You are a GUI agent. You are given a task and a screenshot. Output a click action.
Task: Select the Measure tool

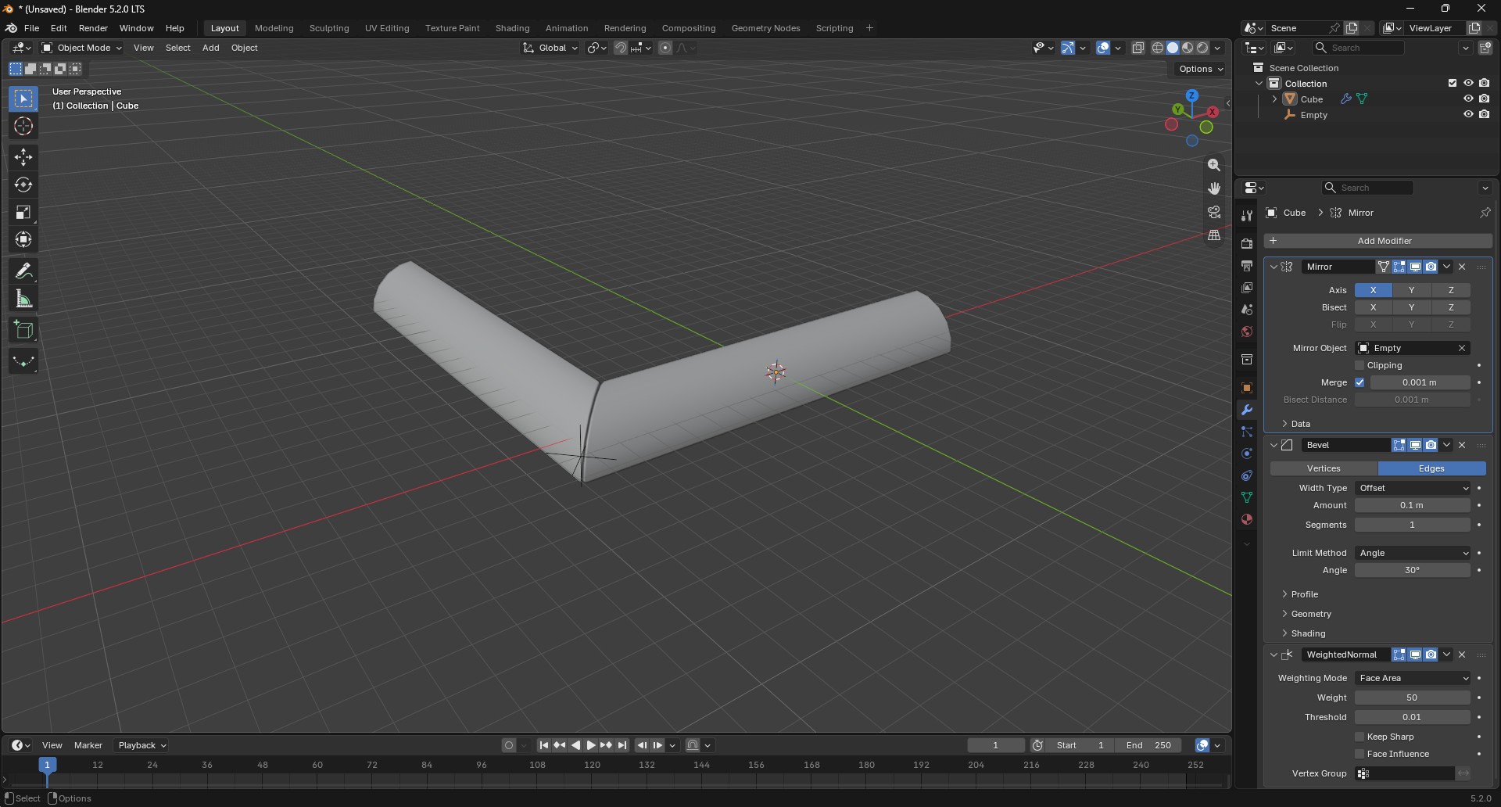23,299
